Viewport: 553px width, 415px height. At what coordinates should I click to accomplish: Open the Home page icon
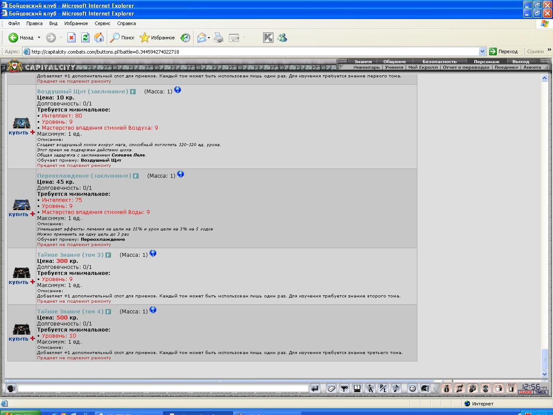point(99,38)
